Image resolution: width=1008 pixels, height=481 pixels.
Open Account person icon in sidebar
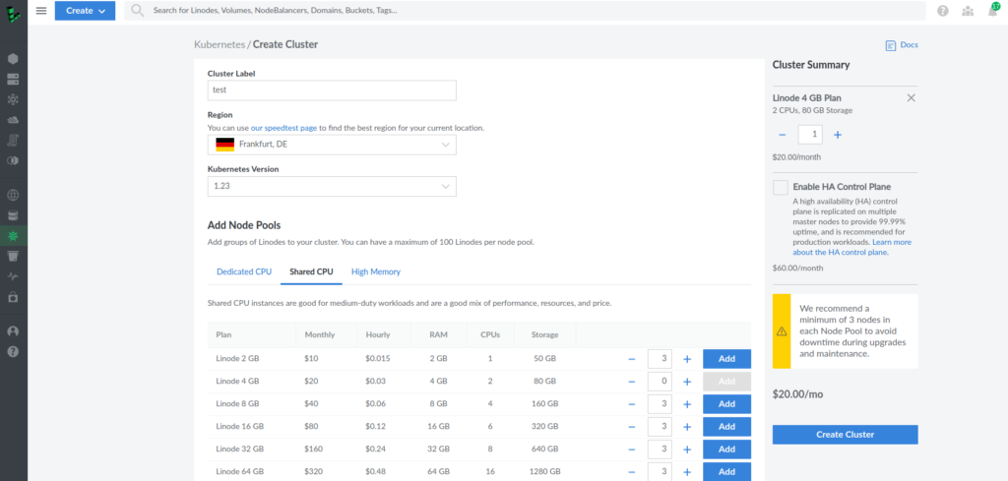click(x=13, y=331)
